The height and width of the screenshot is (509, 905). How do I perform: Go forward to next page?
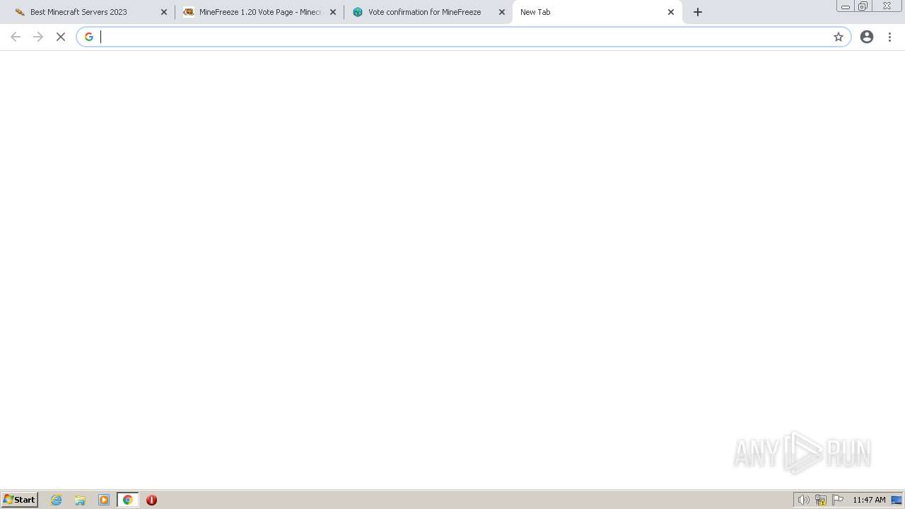38,37
